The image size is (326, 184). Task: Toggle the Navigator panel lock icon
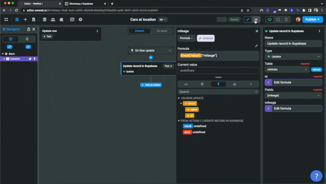click(x=29, y=30)
